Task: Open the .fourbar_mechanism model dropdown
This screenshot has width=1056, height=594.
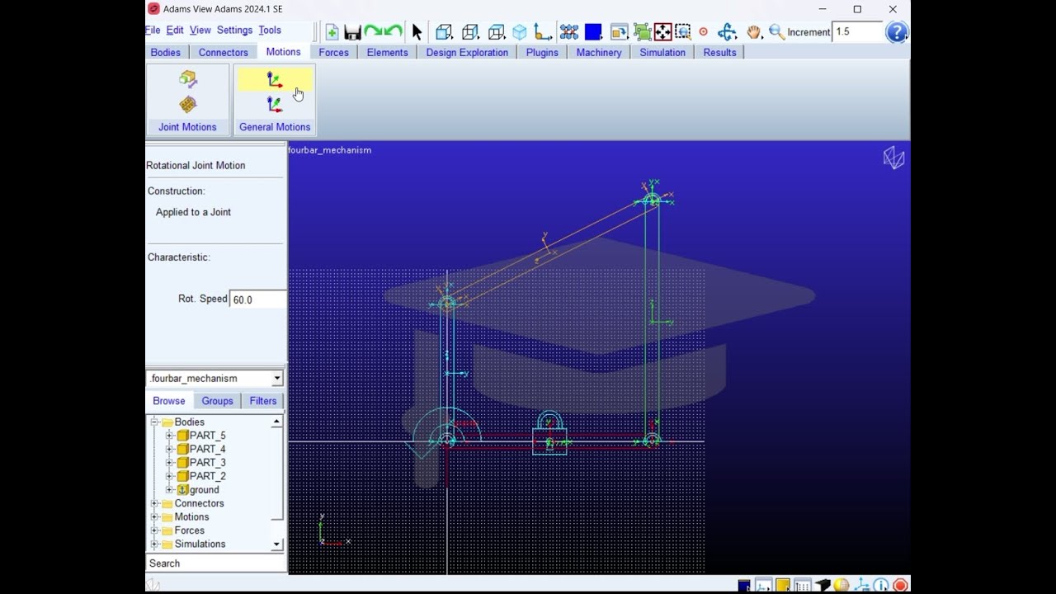Action: click(276, 379)
